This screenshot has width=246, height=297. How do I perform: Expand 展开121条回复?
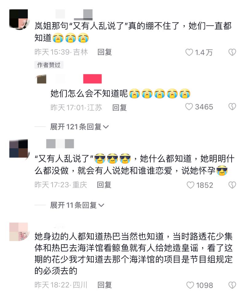pyautogui.click(x=79, y=127)
